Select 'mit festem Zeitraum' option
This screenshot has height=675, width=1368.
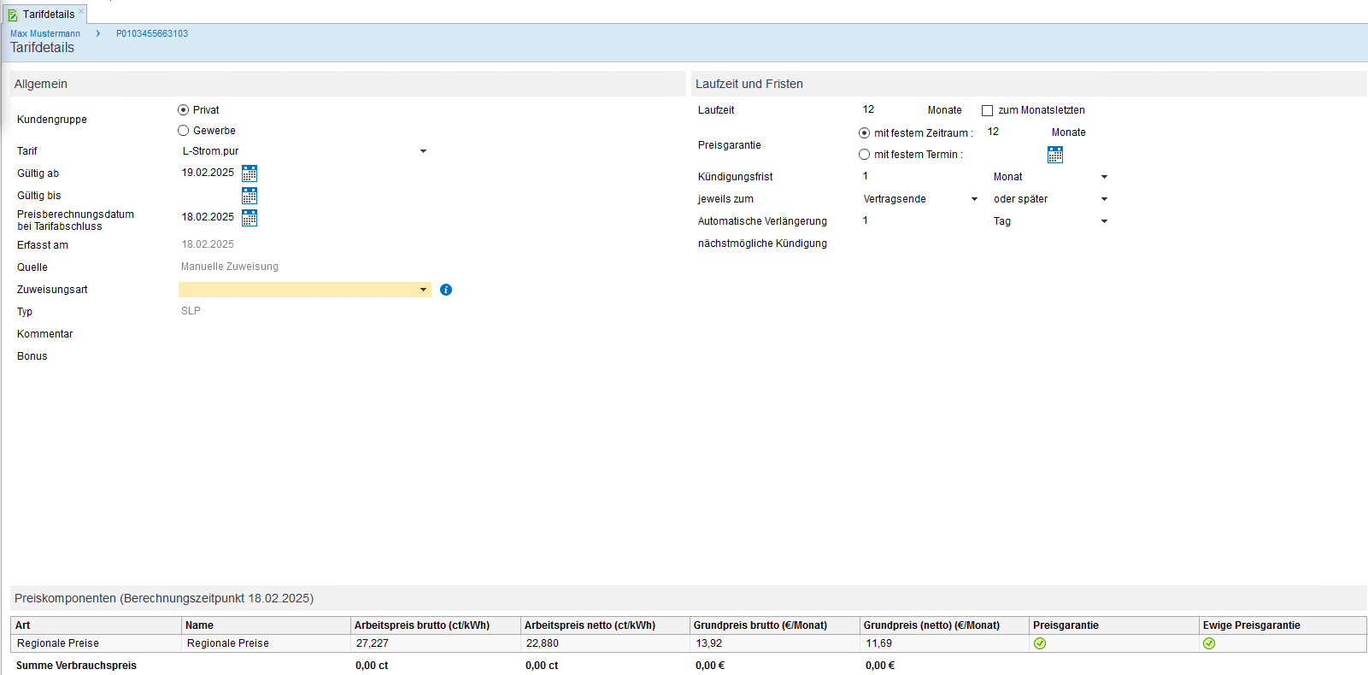click(x=864, y=133)
